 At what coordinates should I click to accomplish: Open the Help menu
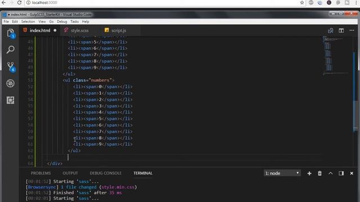coord(85,21)
